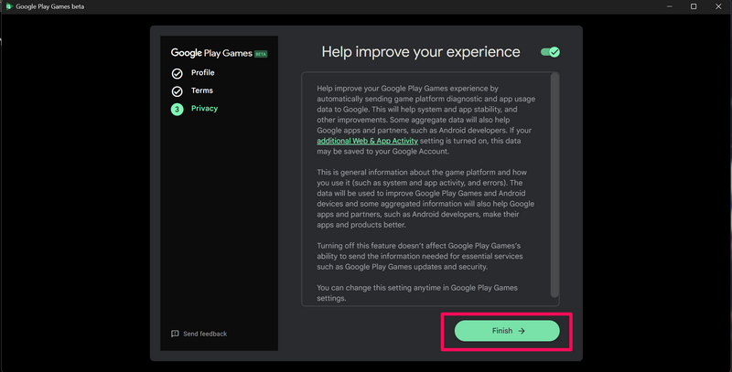Select the Privacy step
Image resolution: width=732 pixels, height=372 pixels.
coord(204,108)
